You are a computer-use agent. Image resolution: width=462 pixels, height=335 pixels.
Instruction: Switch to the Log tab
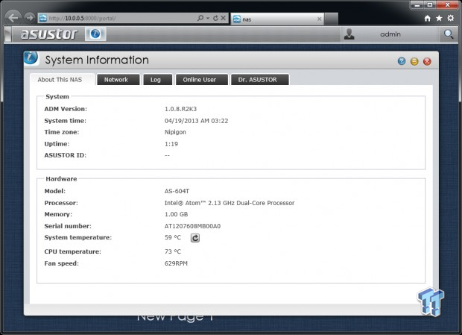[x=158, y=80]
